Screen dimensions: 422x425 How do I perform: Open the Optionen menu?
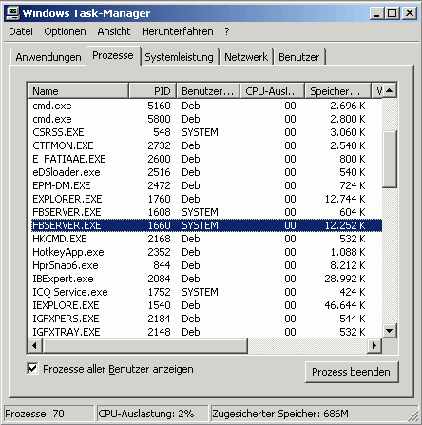click(65, 31)
